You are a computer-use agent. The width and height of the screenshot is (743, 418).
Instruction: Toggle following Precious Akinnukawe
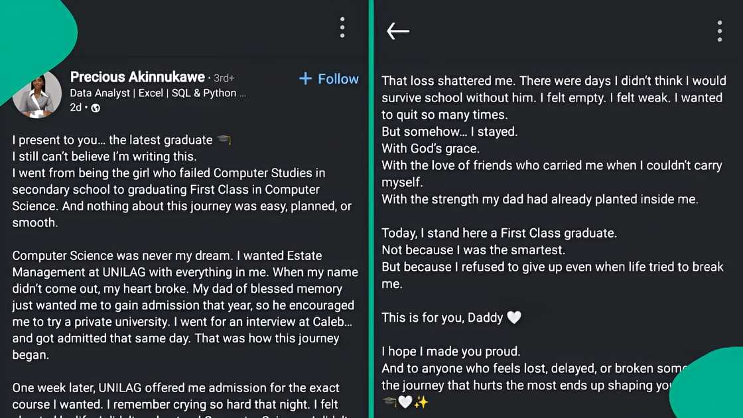pyautogui.click(x=328, y=79)
